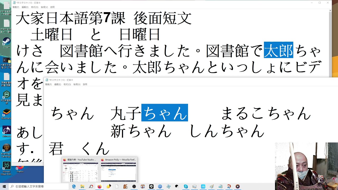Open Microsoft Edge from the taskbar

[x=74, y=187]
